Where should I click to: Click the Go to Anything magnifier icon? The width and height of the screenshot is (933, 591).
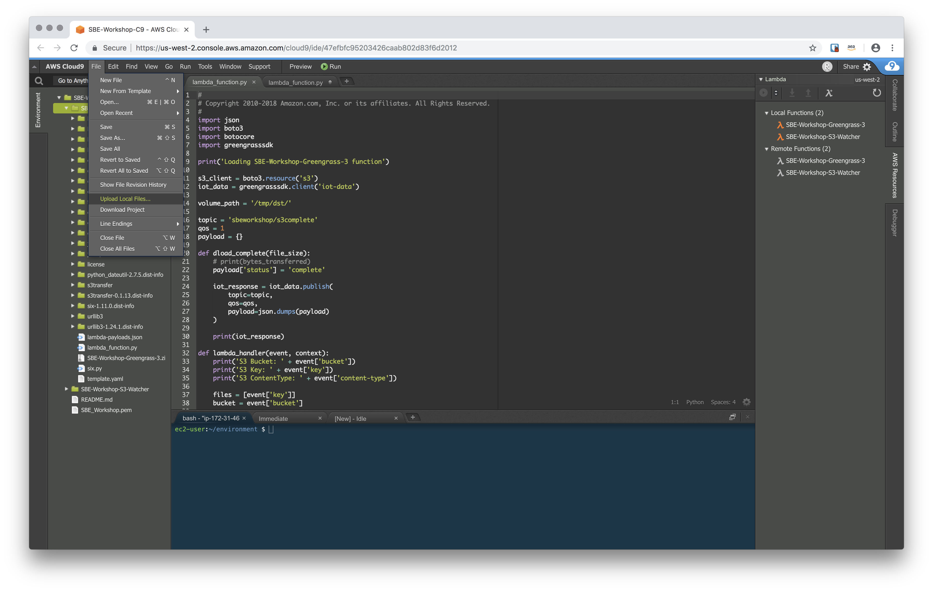39,81
